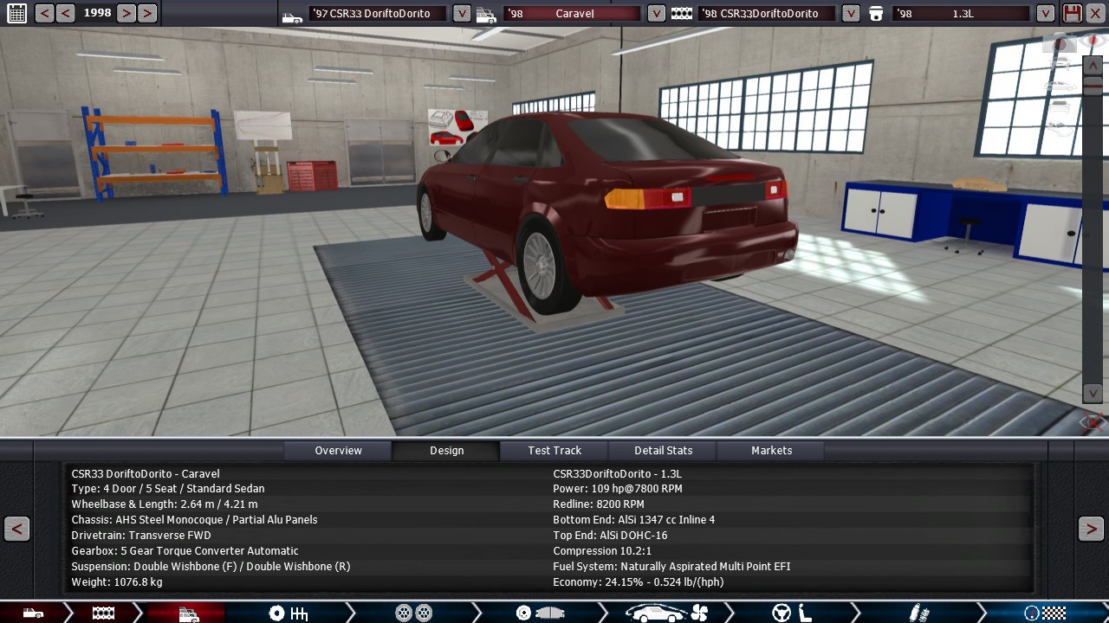Open the Markets tab
Image resolution: width=1109 pixels, height=623 pixels.
(771, 450)
